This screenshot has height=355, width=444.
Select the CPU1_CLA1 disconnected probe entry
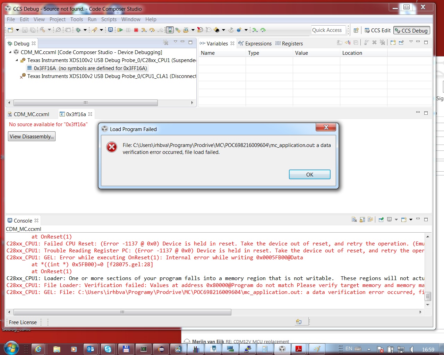(109, 76)
